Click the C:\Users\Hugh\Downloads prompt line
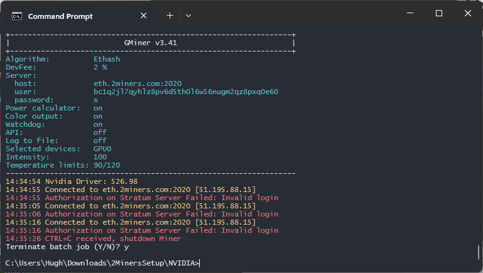Screen dimensions: 483x273 tap(102, 263)
